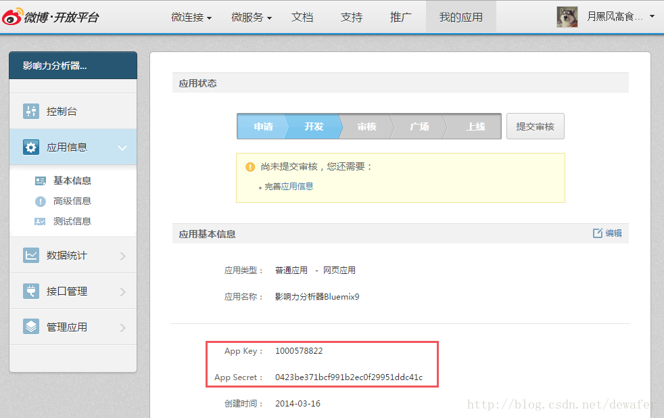Click the 接口管理 plug icon
664x418 pixels.
pyautogui.click(x=31, y=292)
